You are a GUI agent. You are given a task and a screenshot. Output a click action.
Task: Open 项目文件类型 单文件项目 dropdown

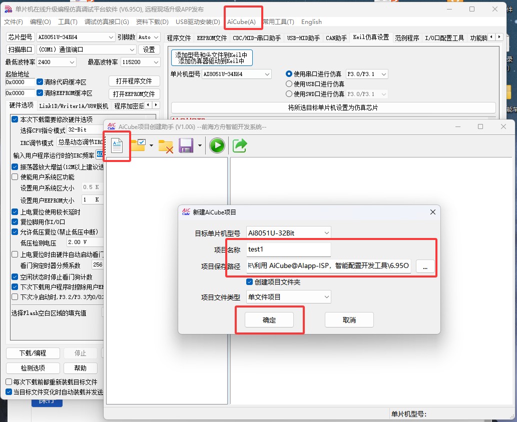[x=288, y=297]
